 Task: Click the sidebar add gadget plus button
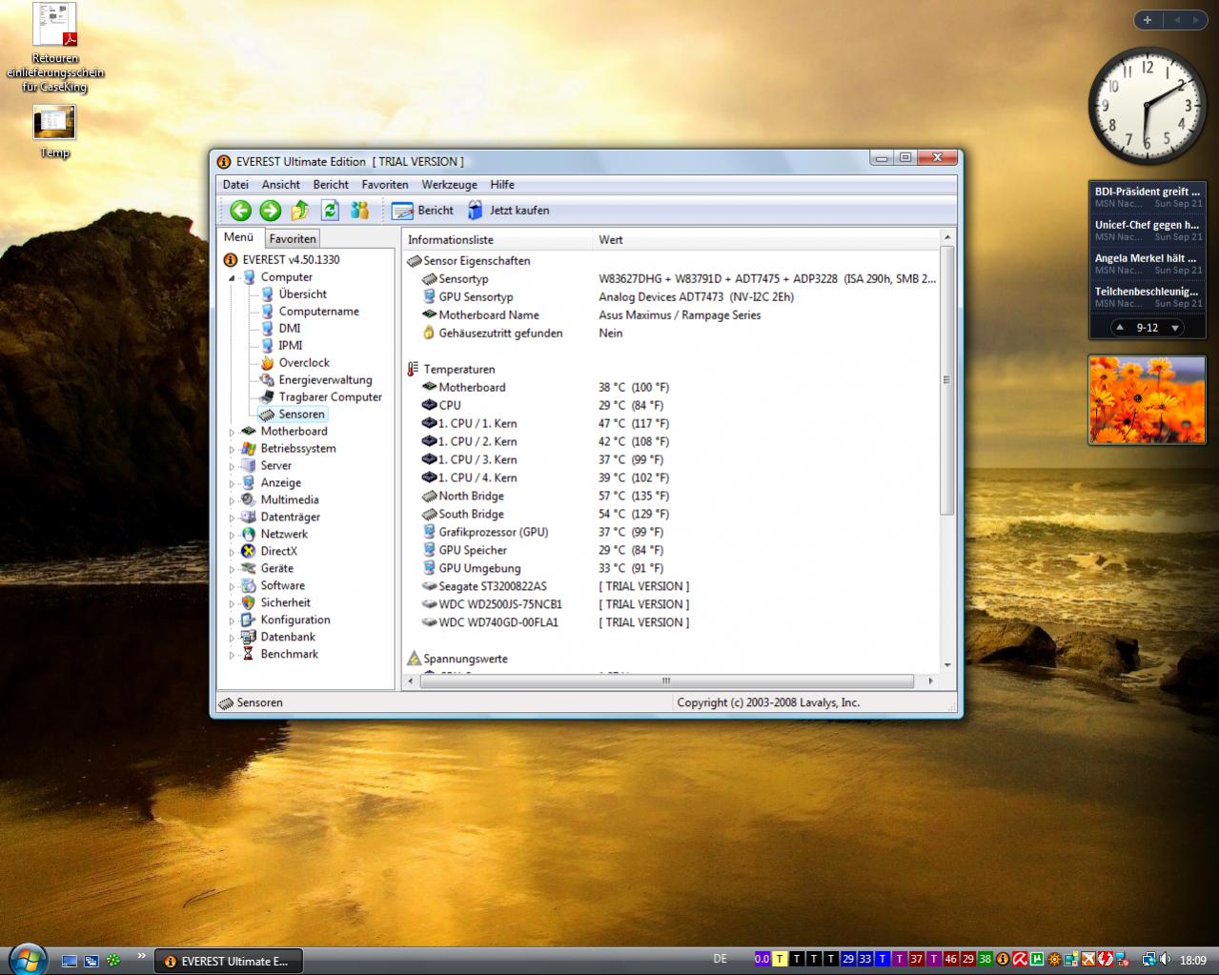tap(1148, 20)
